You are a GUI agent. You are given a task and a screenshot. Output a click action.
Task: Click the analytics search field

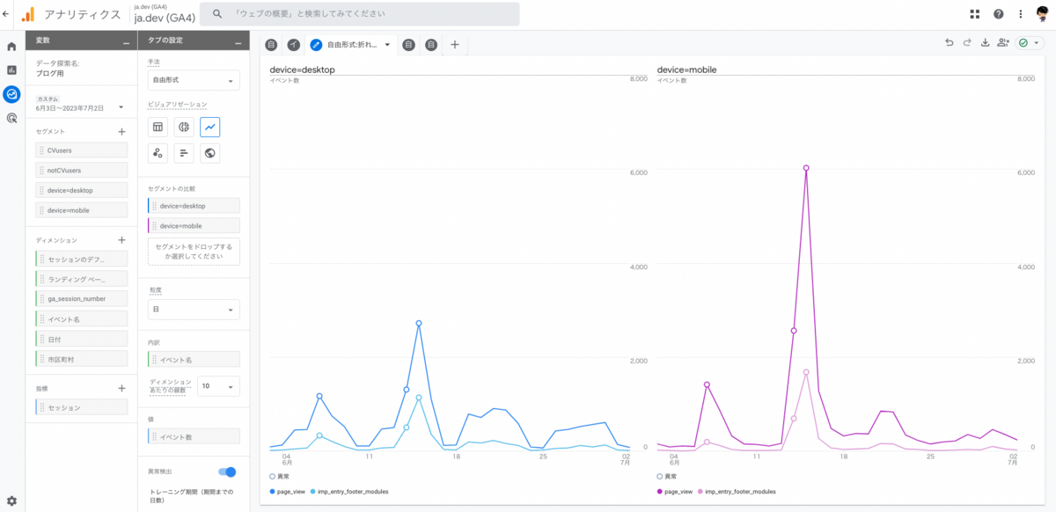click(359, 14)
